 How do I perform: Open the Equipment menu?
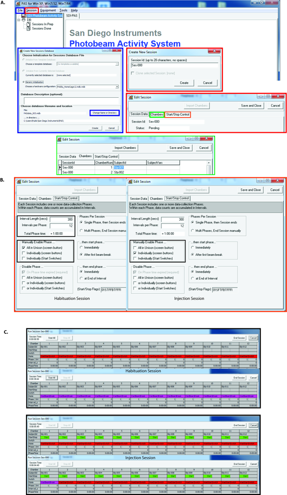coord(48,10)
